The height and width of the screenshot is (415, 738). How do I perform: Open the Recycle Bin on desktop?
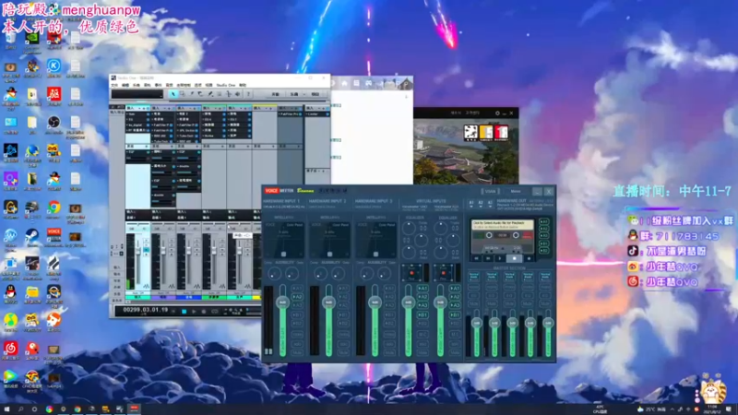pyautogui.click(x=10, y=39)
